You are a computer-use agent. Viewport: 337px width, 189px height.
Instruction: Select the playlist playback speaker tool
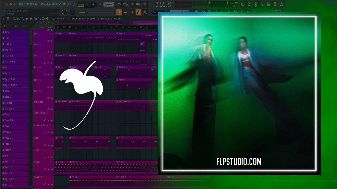click(48, 19)
